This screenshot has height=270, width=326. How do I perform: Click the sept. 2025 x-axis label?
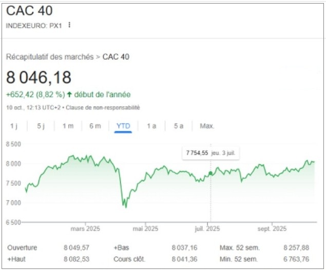coord(272,229)
